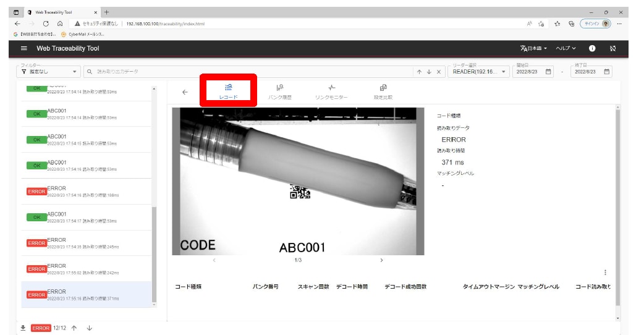
Task: Open the browser favorites list
Action: [557, 24]
